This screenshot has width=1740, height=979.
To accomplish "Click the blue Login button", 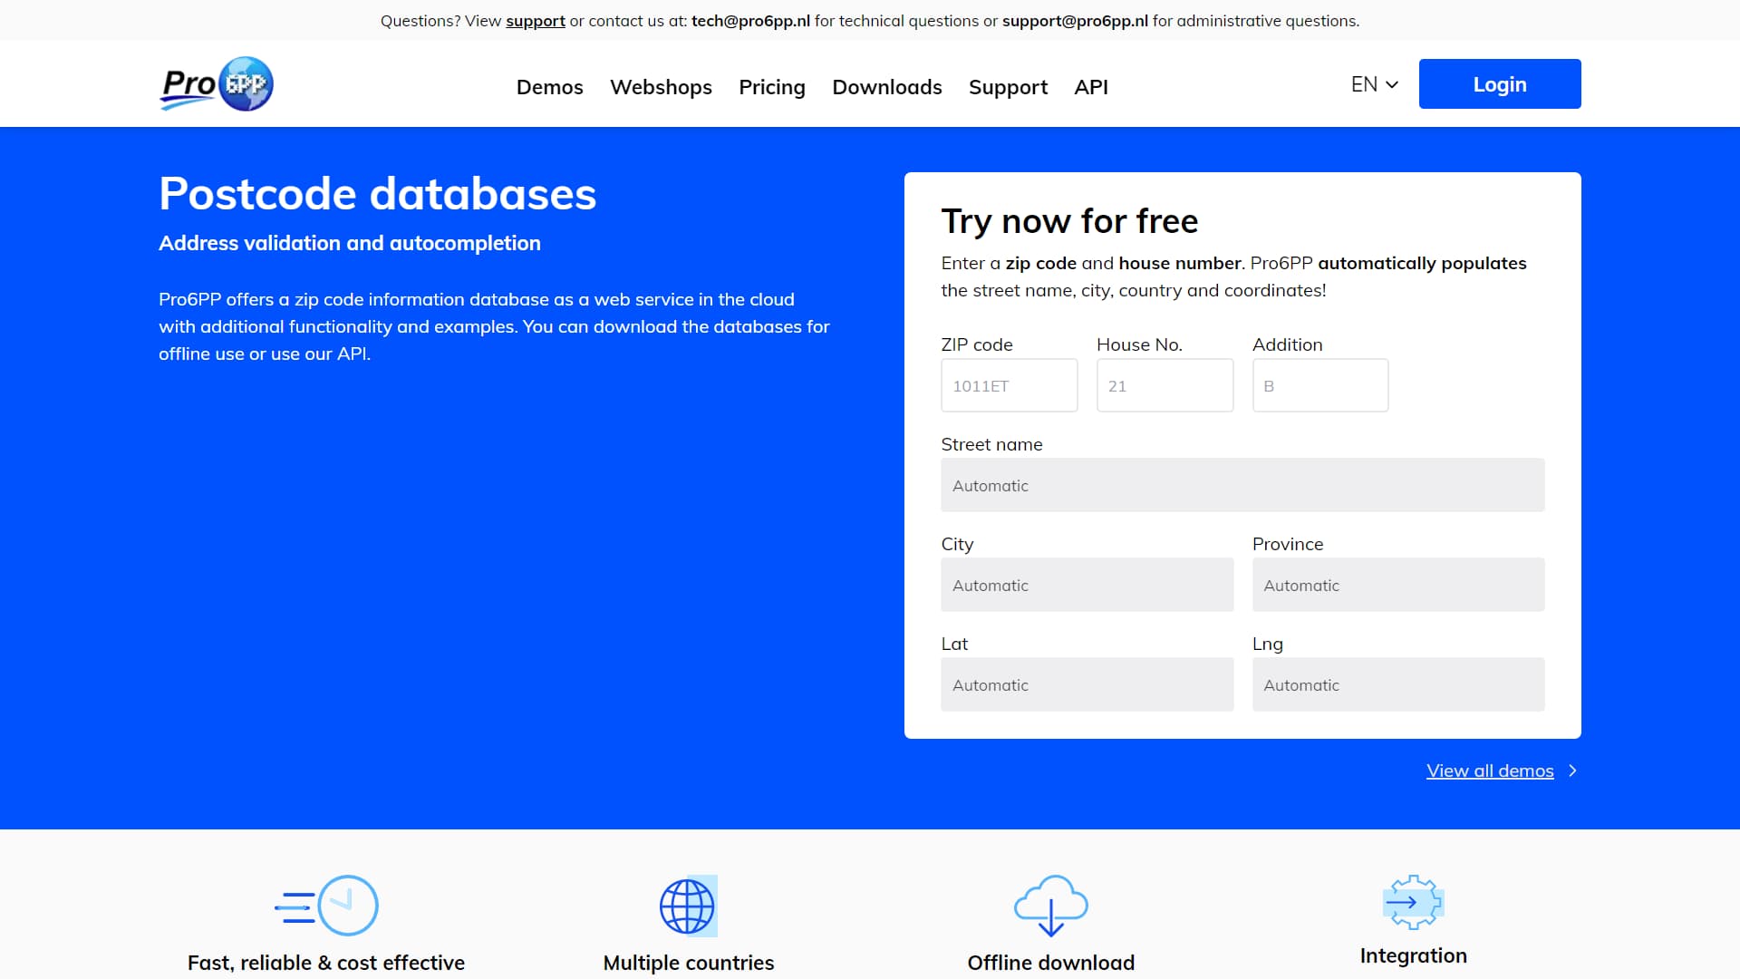I will 1500,84.
